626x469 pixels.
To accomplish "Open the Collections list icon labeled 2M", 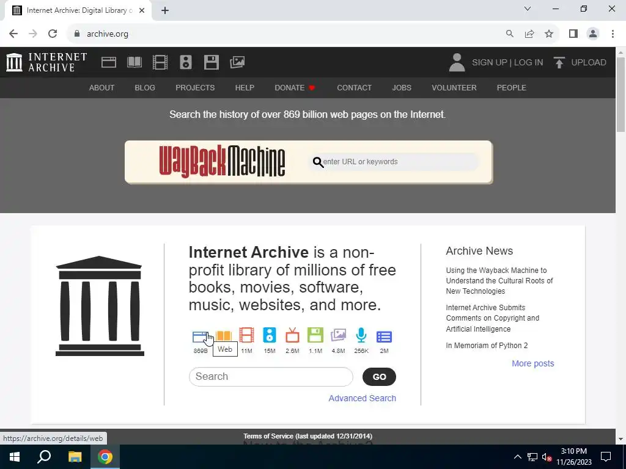I will (384, 337).
